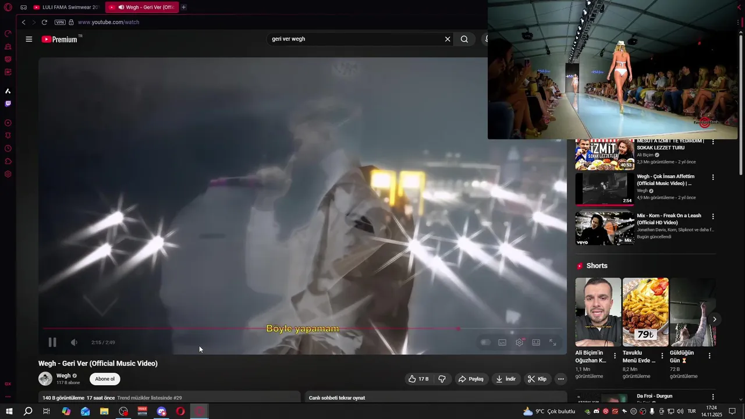Enter fullscreen with the player expand icon
Screen dimensions: 745x419
tap(553, 342)
